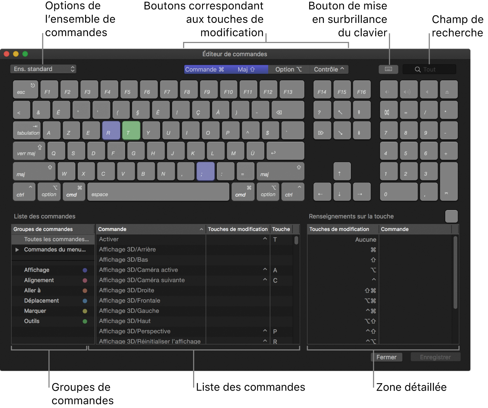Click the forward delete key

tap(322, 130)
